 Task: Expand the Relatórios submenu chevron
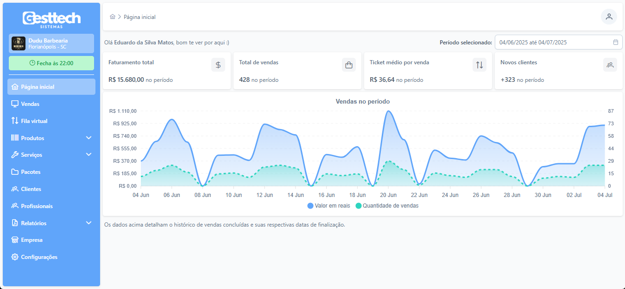pos(89,223)
